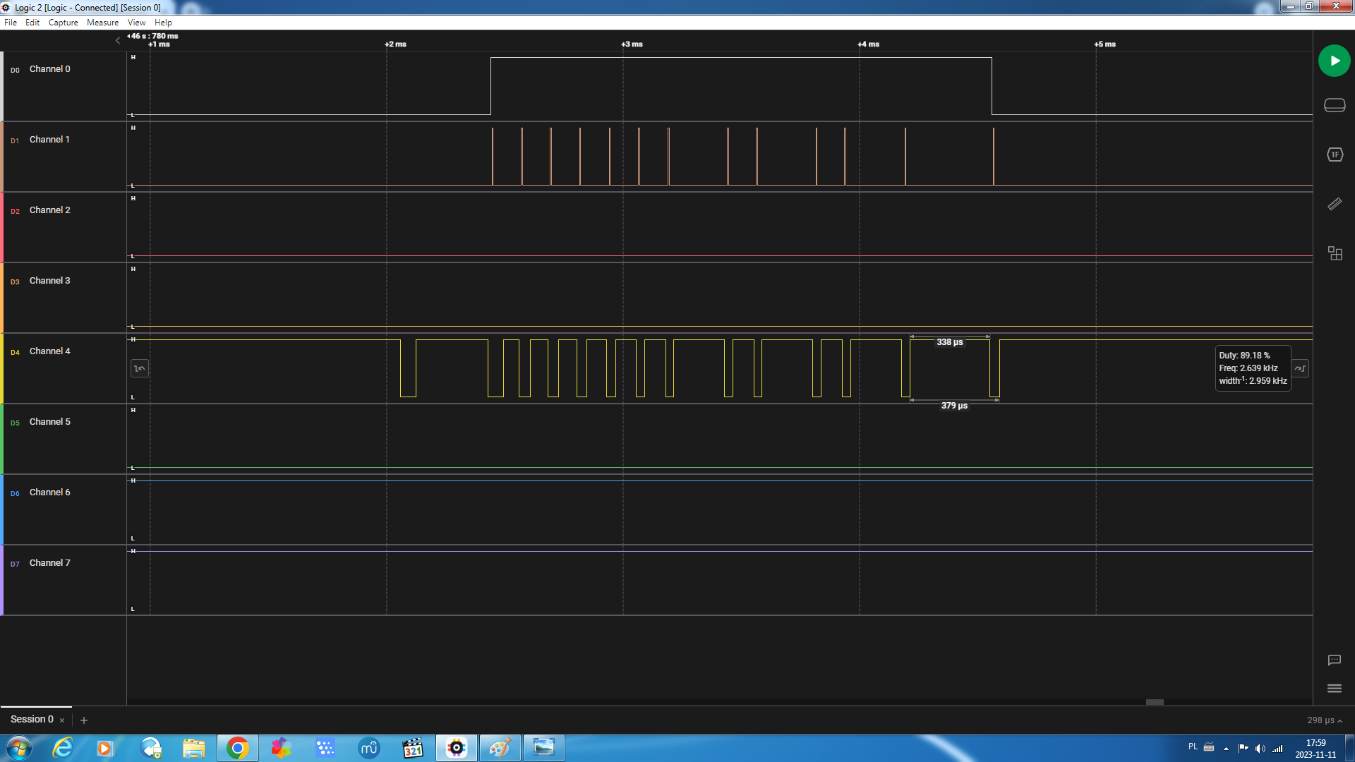Select Channel 6 label
Image resolution: width=1355 pixels, height=762 pixels.
click(x=50, y=492)
